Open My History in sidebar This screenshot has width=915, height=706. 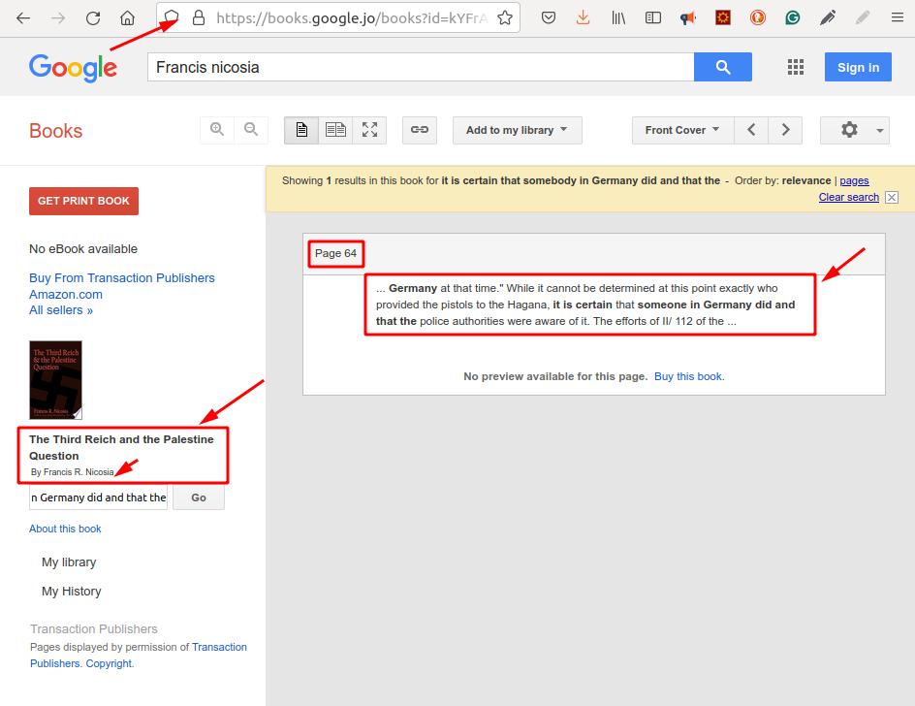coord(71,592)
